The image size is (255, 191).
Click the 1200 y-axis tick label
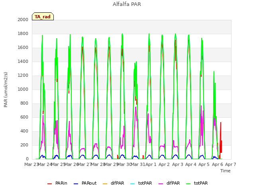(23, 75)
